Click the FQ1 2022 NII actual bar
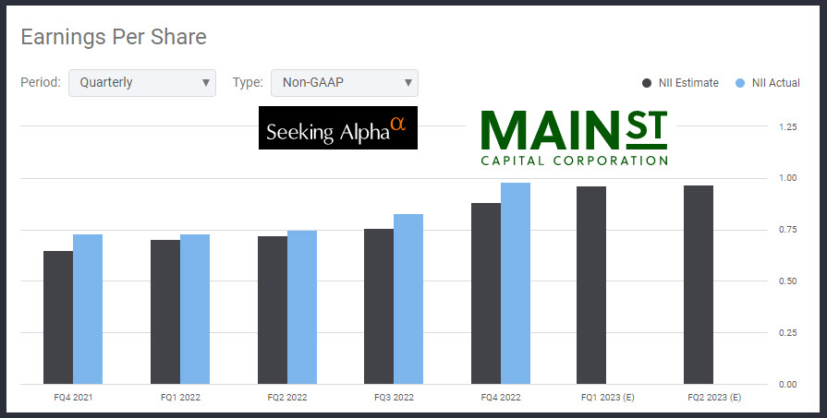This screenshot has height=418, width=827. click(195, 308)
